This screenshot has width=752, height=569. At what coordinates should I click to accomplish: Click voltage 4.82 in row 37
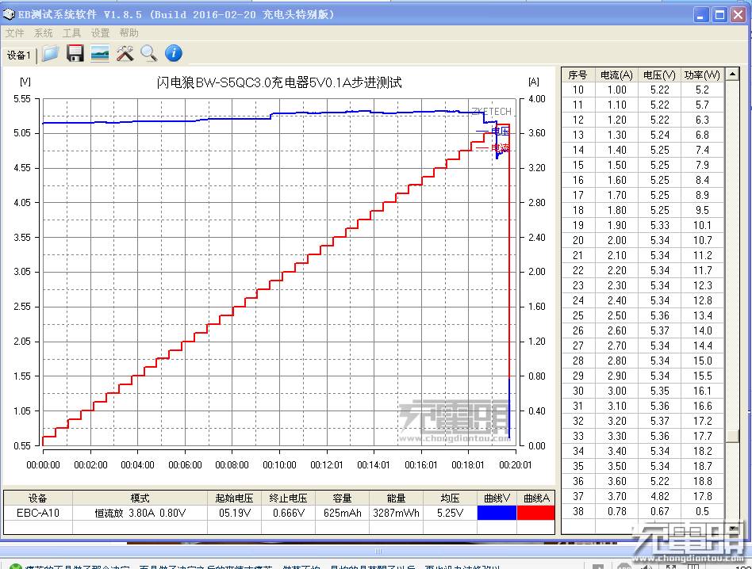point(659,496)
